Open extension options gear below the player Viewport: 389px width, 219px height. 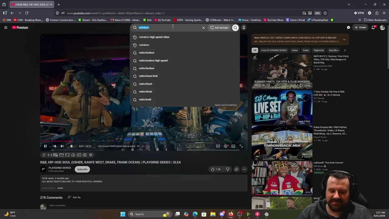point(91,155)
